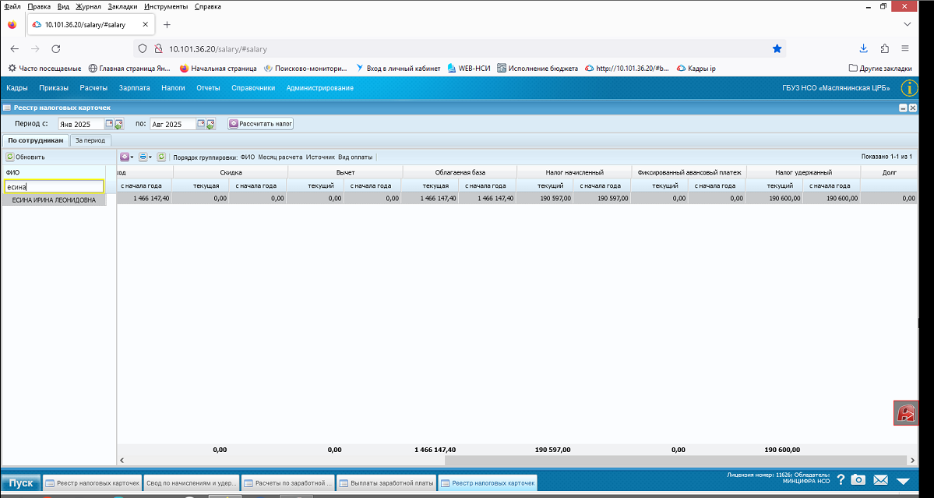The image size is (934, 498).
Task: Click the list-all-tabs chevron in tab bar
Action: point(908,24)
